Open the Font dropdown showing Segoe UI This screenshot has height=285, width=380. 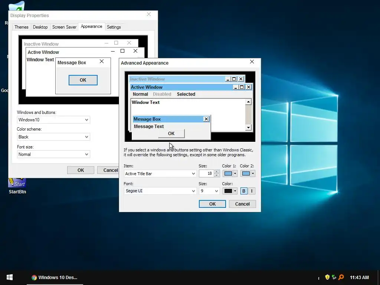[x=160, y=191]
